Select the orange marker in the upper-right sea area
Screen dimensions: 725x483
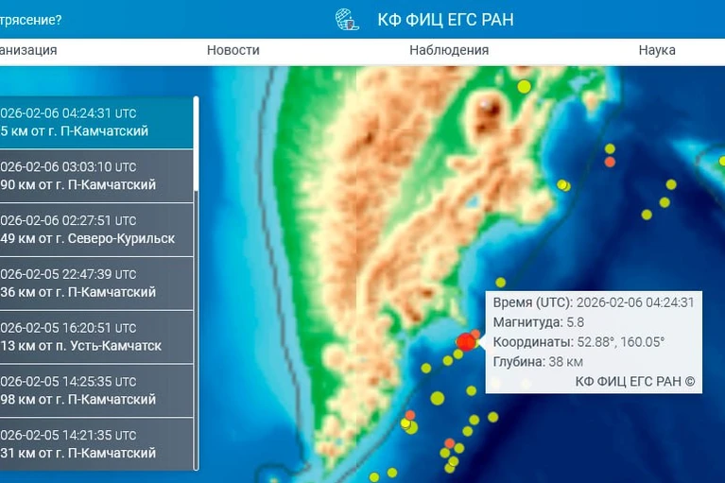coord(610,162)
